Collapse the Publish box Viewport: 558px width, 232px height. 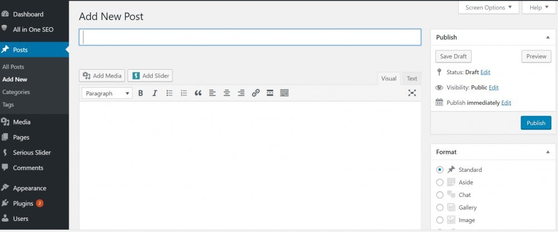548,37
